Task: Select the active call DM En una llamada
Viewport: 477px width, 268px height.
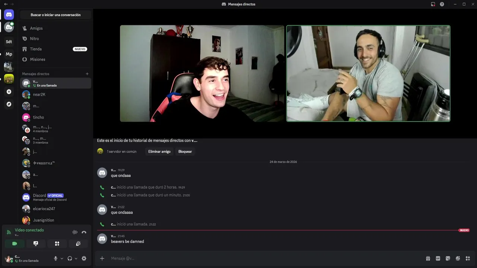Action: [x=56, y=83]
